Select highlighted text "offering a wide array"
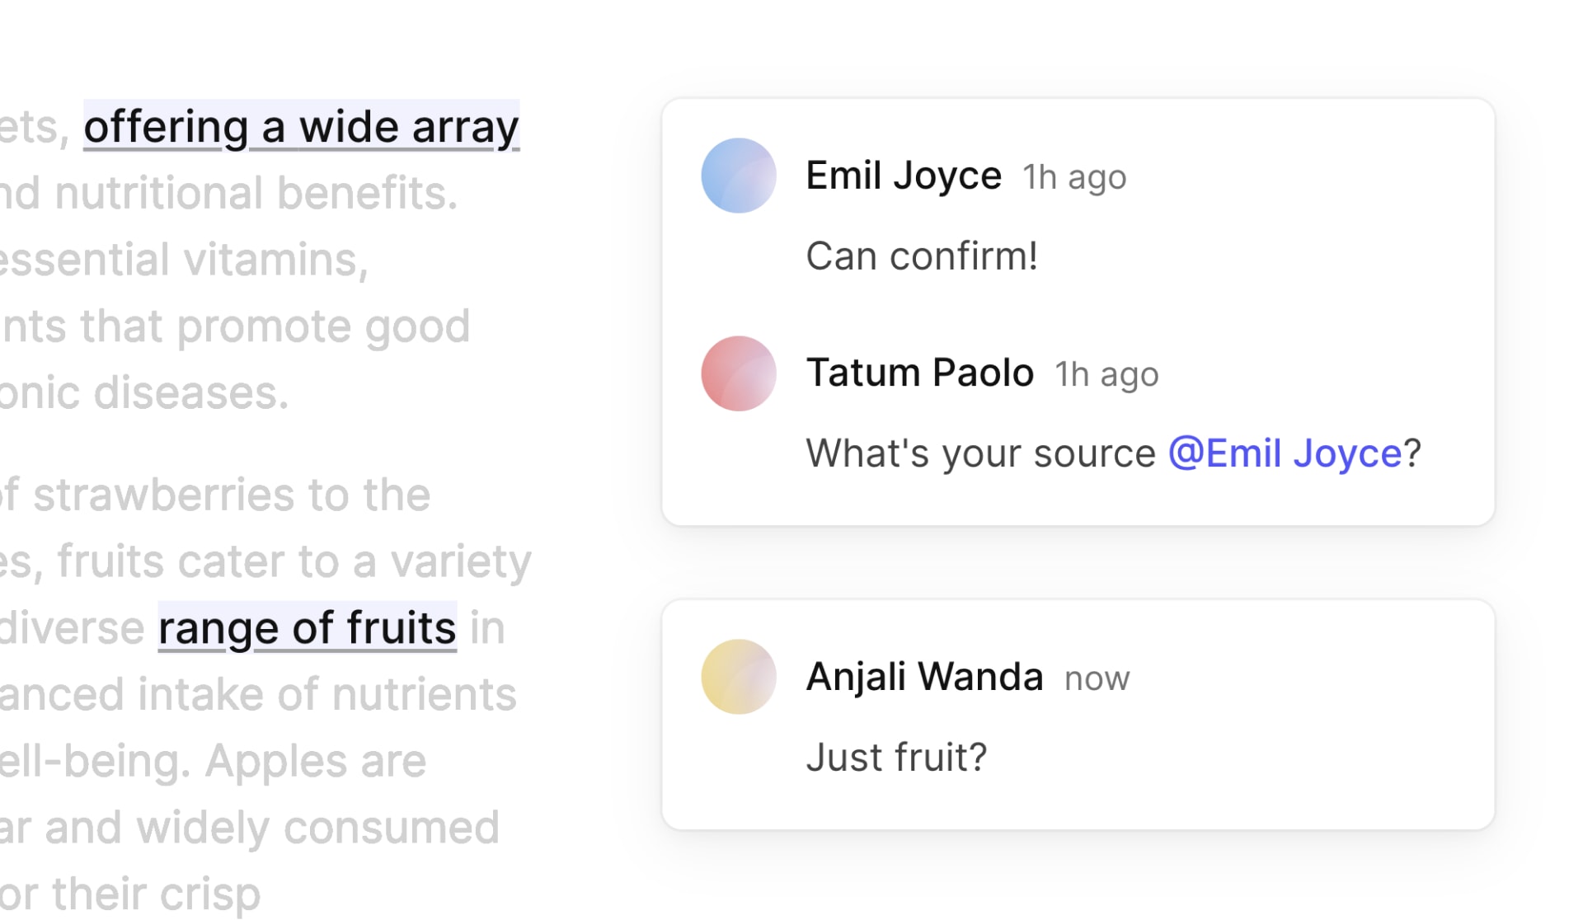Viewport: 1583px width, 920px height. [x=301, y=127]
